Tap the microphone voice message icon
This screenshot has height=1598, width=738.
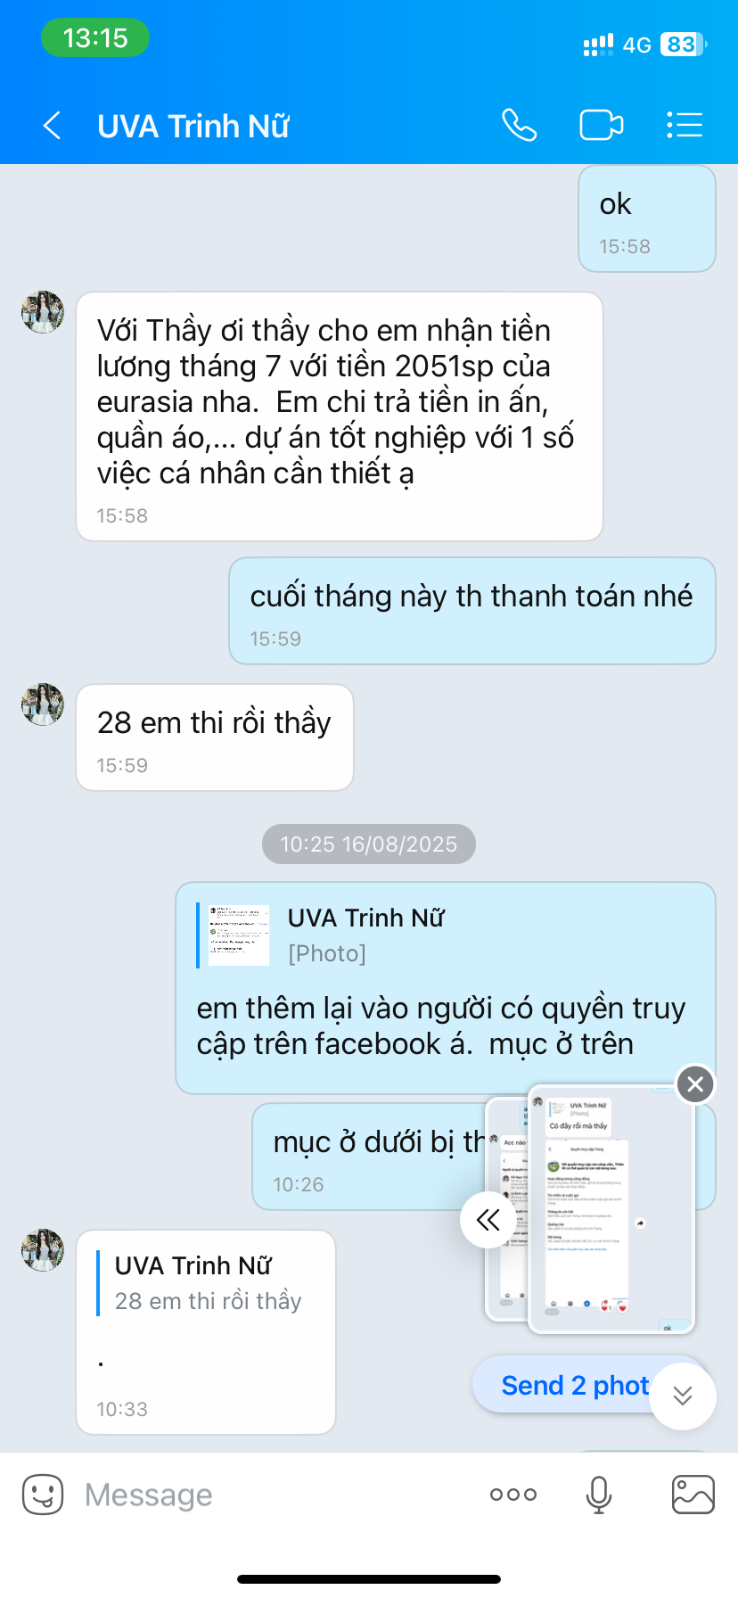(599, 1495)
